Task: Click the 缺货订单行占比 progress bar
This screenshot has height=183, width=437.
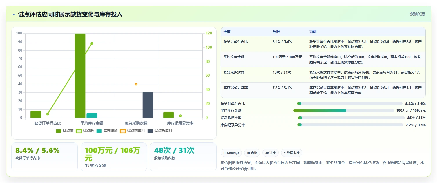Action: pyautogui.click(x=350, y=103)
